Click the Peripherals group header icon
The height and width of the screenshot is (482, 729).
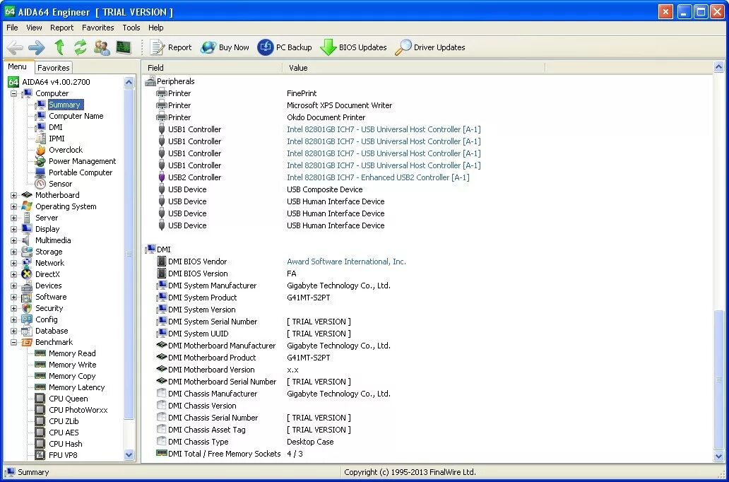[x=150, y=81]
